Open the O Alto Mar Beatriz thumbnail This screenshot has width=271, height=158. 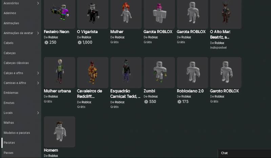pos(226,14)
